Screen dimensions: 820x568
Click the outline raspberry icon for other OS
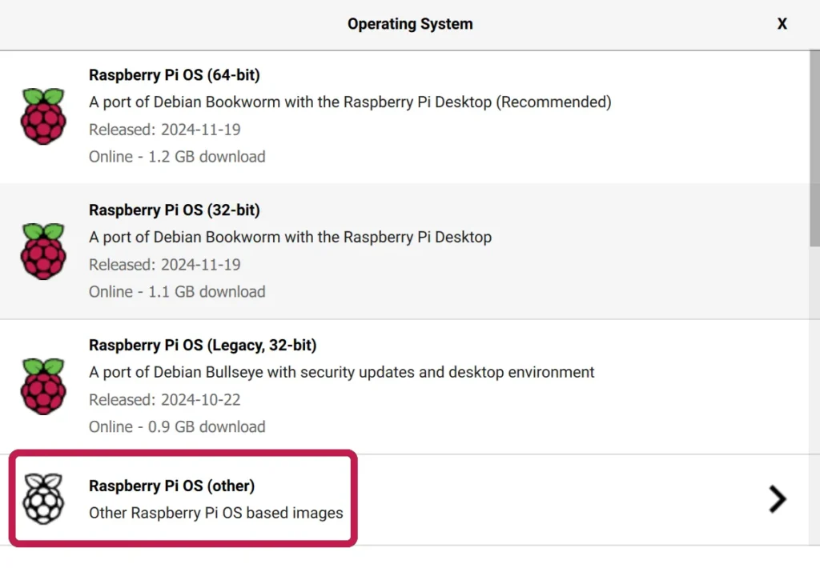[x=43, y=499]
